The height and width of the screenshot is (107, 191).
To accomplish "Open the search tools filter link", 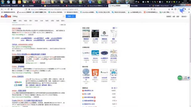I will tap(63, 25).
